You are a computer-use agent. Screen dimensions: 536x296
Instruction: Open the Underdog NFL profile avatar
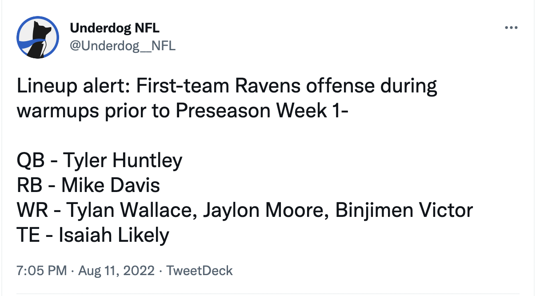click(38, 37)
